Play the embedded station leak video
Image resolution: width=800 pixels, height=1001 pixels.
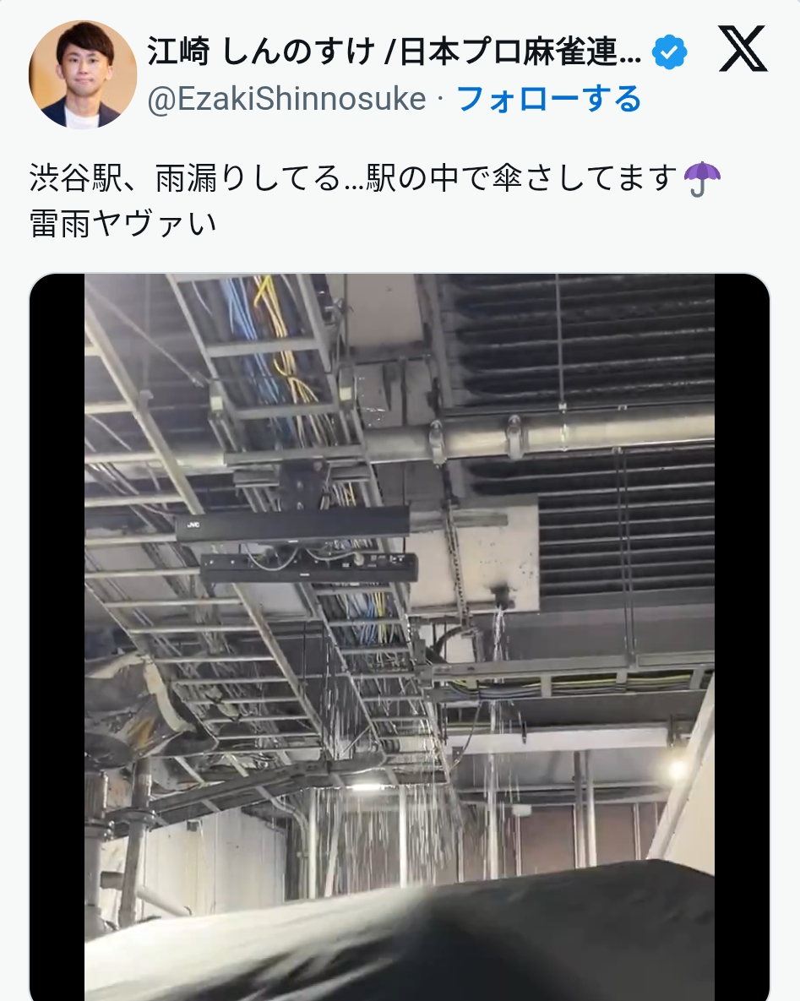(400, 637)
